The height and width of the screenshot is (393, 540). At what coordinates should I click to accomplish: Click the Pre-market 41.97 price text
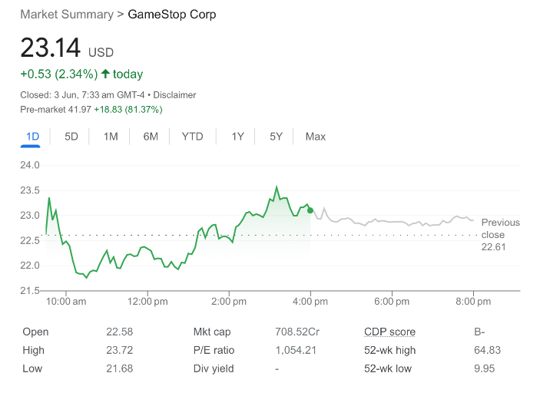point(56,110)
